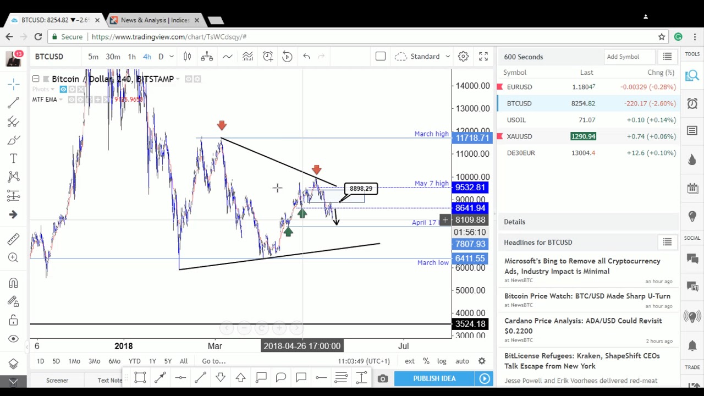Create a new alert with clock icon
The width and height of the screenshot is (704, 396).
point(268,57)
